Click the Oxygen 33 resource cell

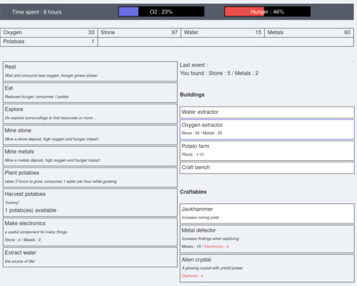[x=49, y=33]
